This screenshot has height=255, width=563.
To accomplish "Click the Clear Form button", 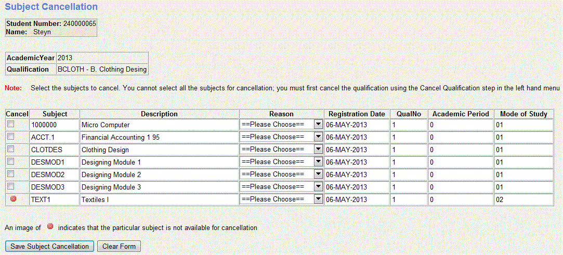I will pos(119,246).
